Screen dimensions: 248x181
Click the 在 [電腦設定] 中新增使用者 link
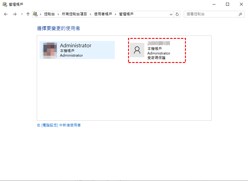59,125
